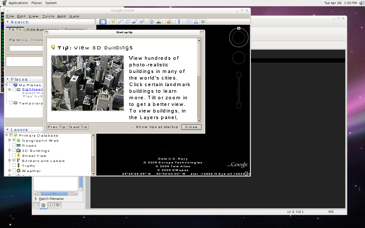Click the Add Placemark pushpin icon
This screenshot has height=228, width=365.
coord(113,22)
